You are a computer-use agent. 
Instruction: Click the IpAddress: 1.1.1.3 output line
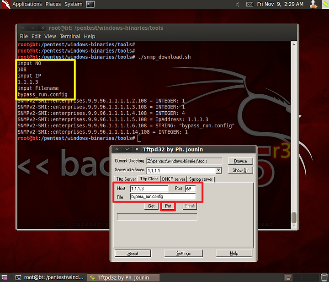point(113,119)
